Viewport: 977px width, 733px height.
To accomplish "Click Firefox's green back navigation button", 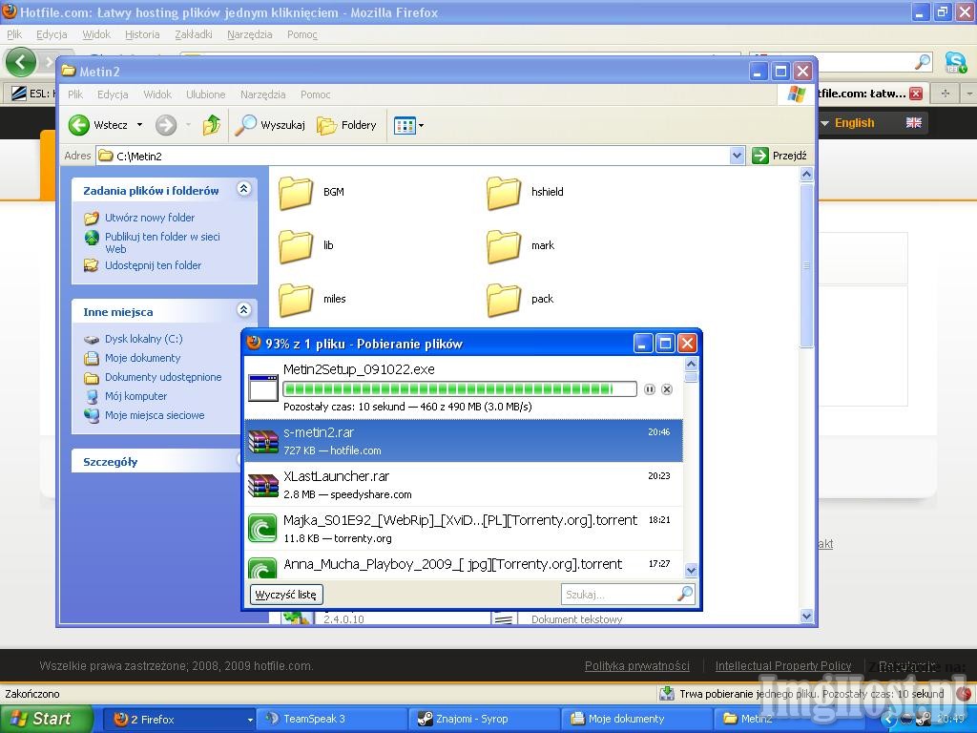I will [x=21, y=62].
